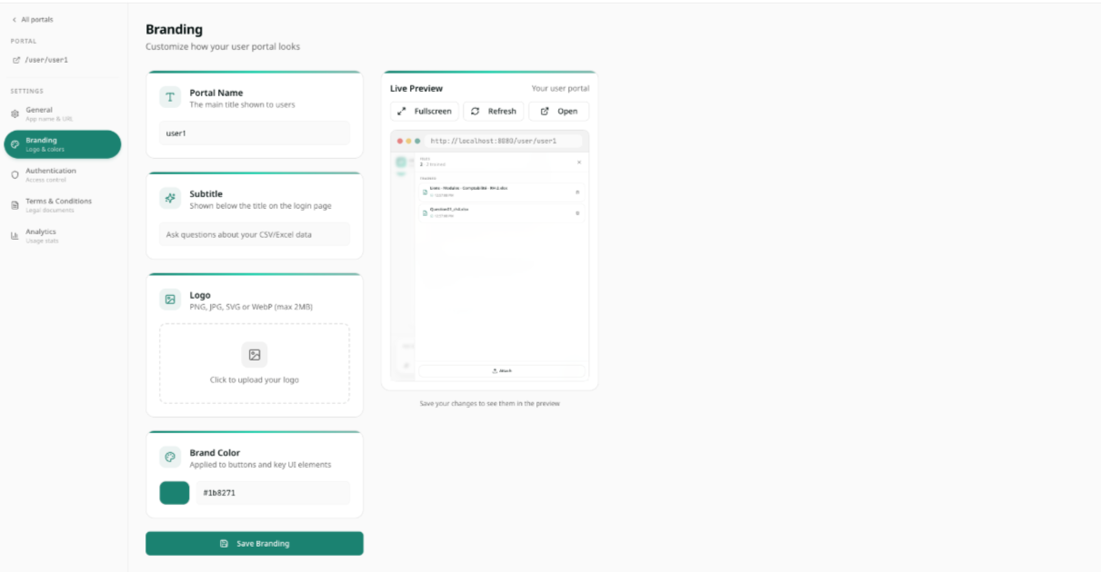Screen dimensions: 1101x572
Task: Click the preview URL bar localhost:8080/user/user1
Action: 505,141
